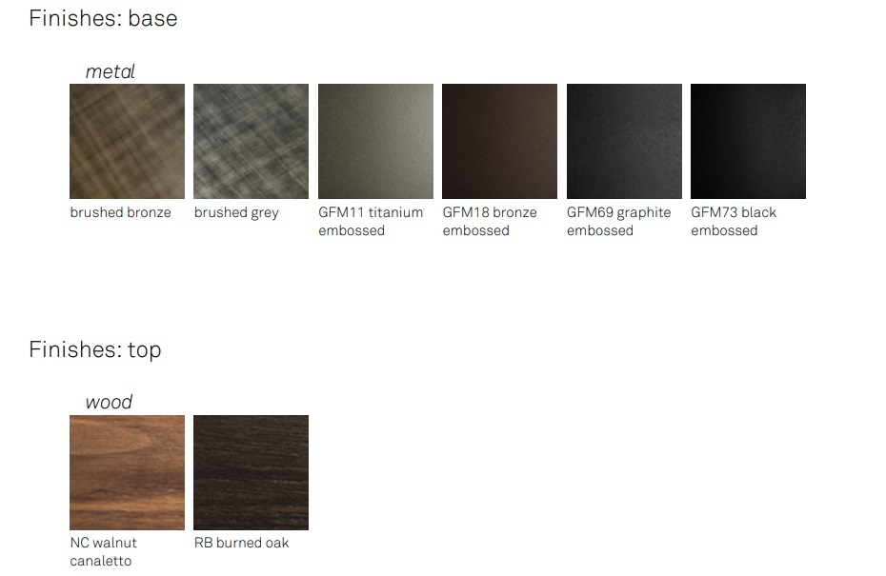The height and width of the screenshot is (576, 886).
Task: Click the 'GFM11 titanium embossed' label
Action: coord(371,222)
